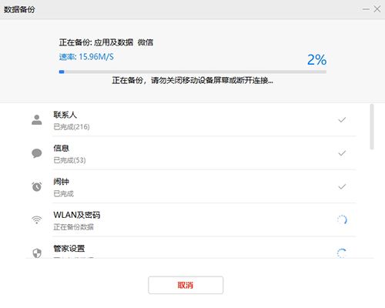Click the 已完成(216) status text
The height and width of the screenshot is (308, 385).
[72, 127]
